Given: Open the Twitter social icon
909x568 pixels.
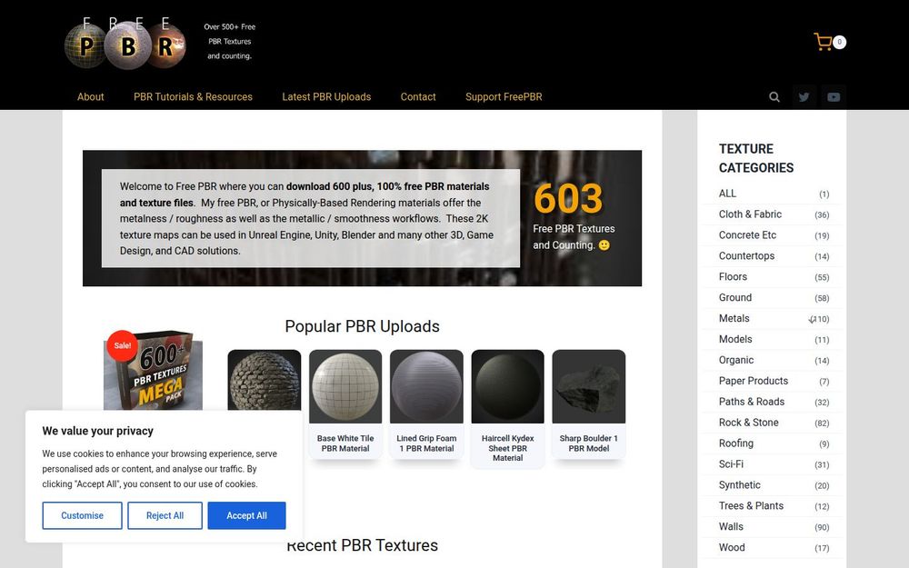Looking at the screenshot, I should point(804,97).
